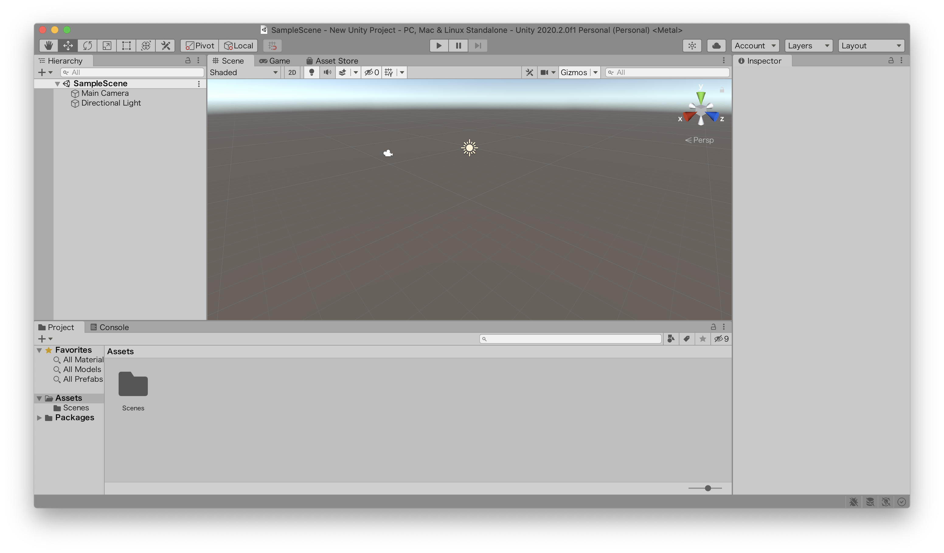This screenshot has width=944, height=553.
Task: Click the Gizmos button
Action: tap(574, 73)
